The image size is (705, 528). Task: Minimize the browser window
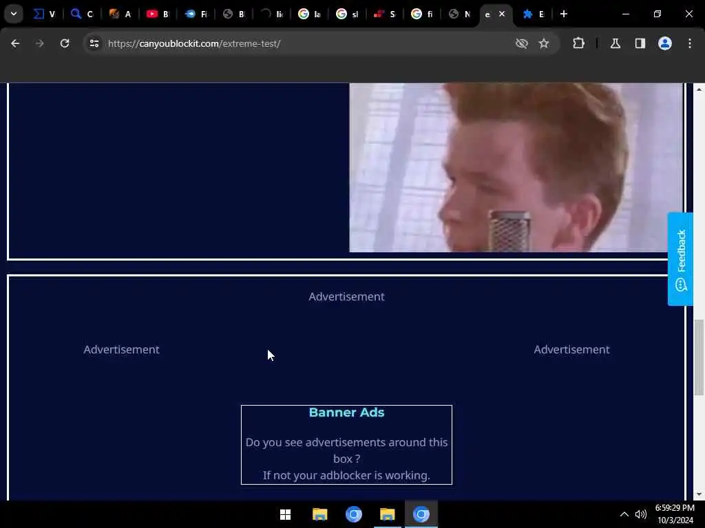pyautogui.click(x=625, y=14)
